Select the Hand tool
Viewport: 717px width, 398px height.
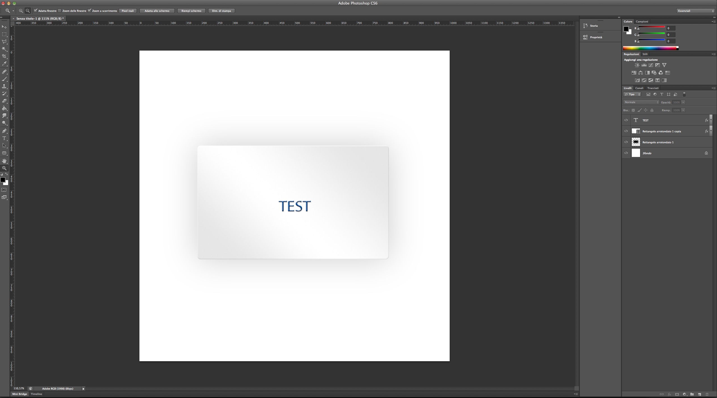pos(4,161)
